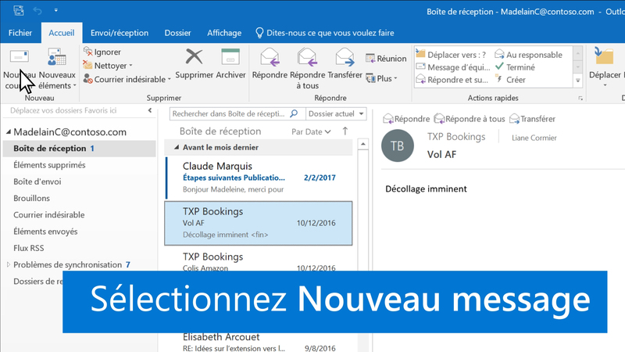Open the Claude Marquis email
Image resolution: width=625 pixels, height=352 pixels.
258,177
